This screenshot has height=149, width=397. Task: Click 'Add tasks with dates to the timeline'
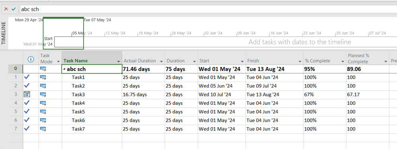[x=300, y=42]
